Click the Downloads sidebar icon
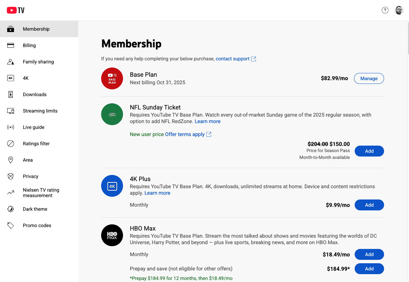Screen dimensions: 409x282 pyautogui.click(x=11, y=94)
